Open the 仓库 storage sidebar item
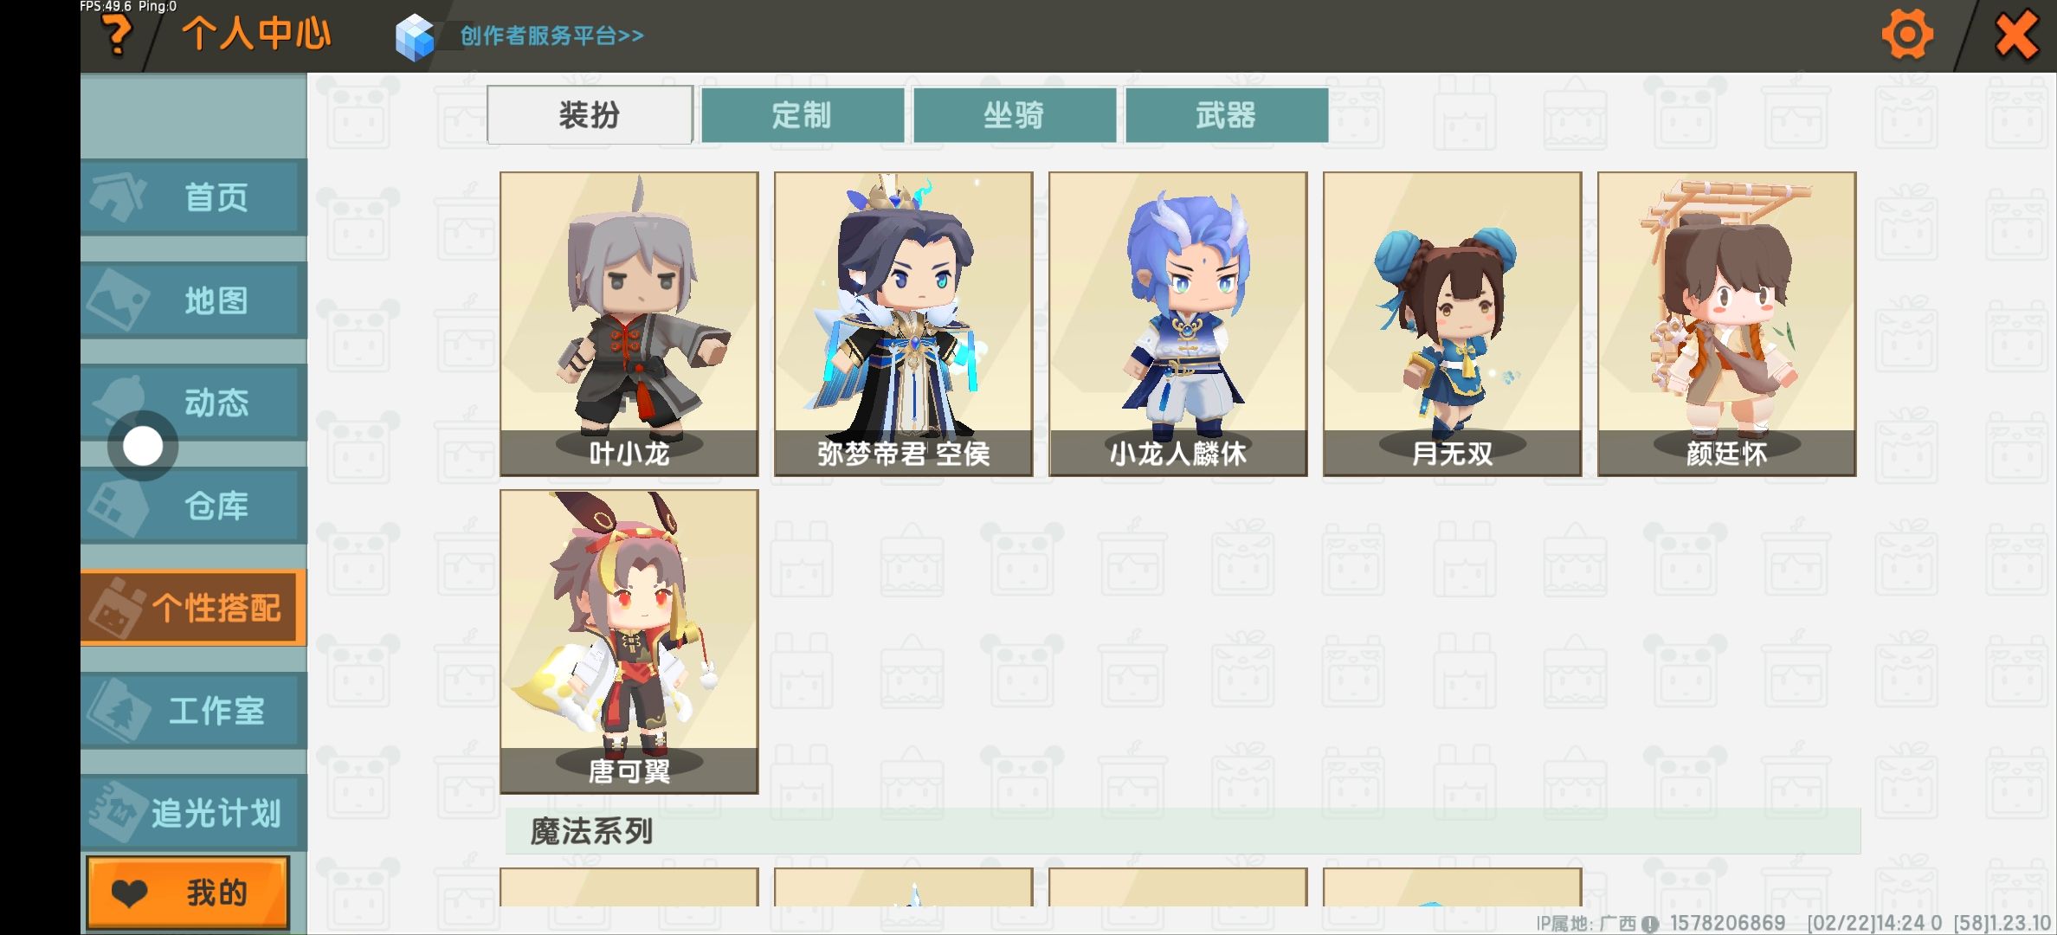 coord(194,506)
